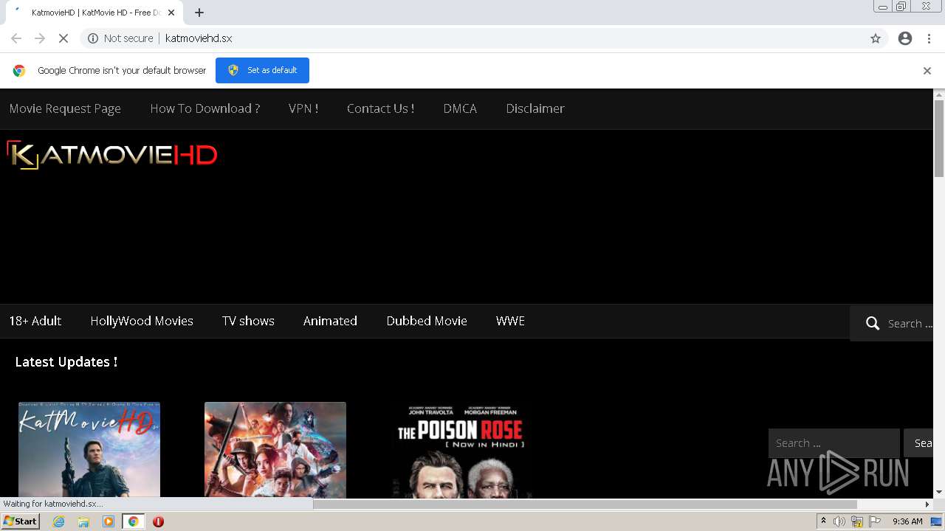Browse Animated category
This screenshot has height=531, width=945.
click(330, 321)
